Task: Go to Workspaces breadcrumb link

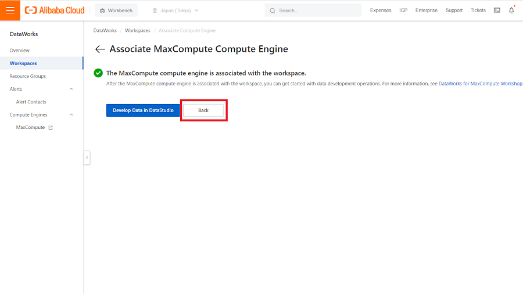Action: (138, 30)
